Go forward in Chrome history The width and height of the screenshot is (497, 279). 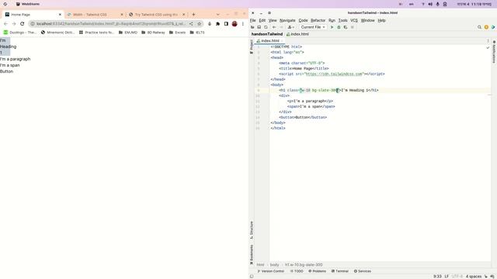click(14, 24)
